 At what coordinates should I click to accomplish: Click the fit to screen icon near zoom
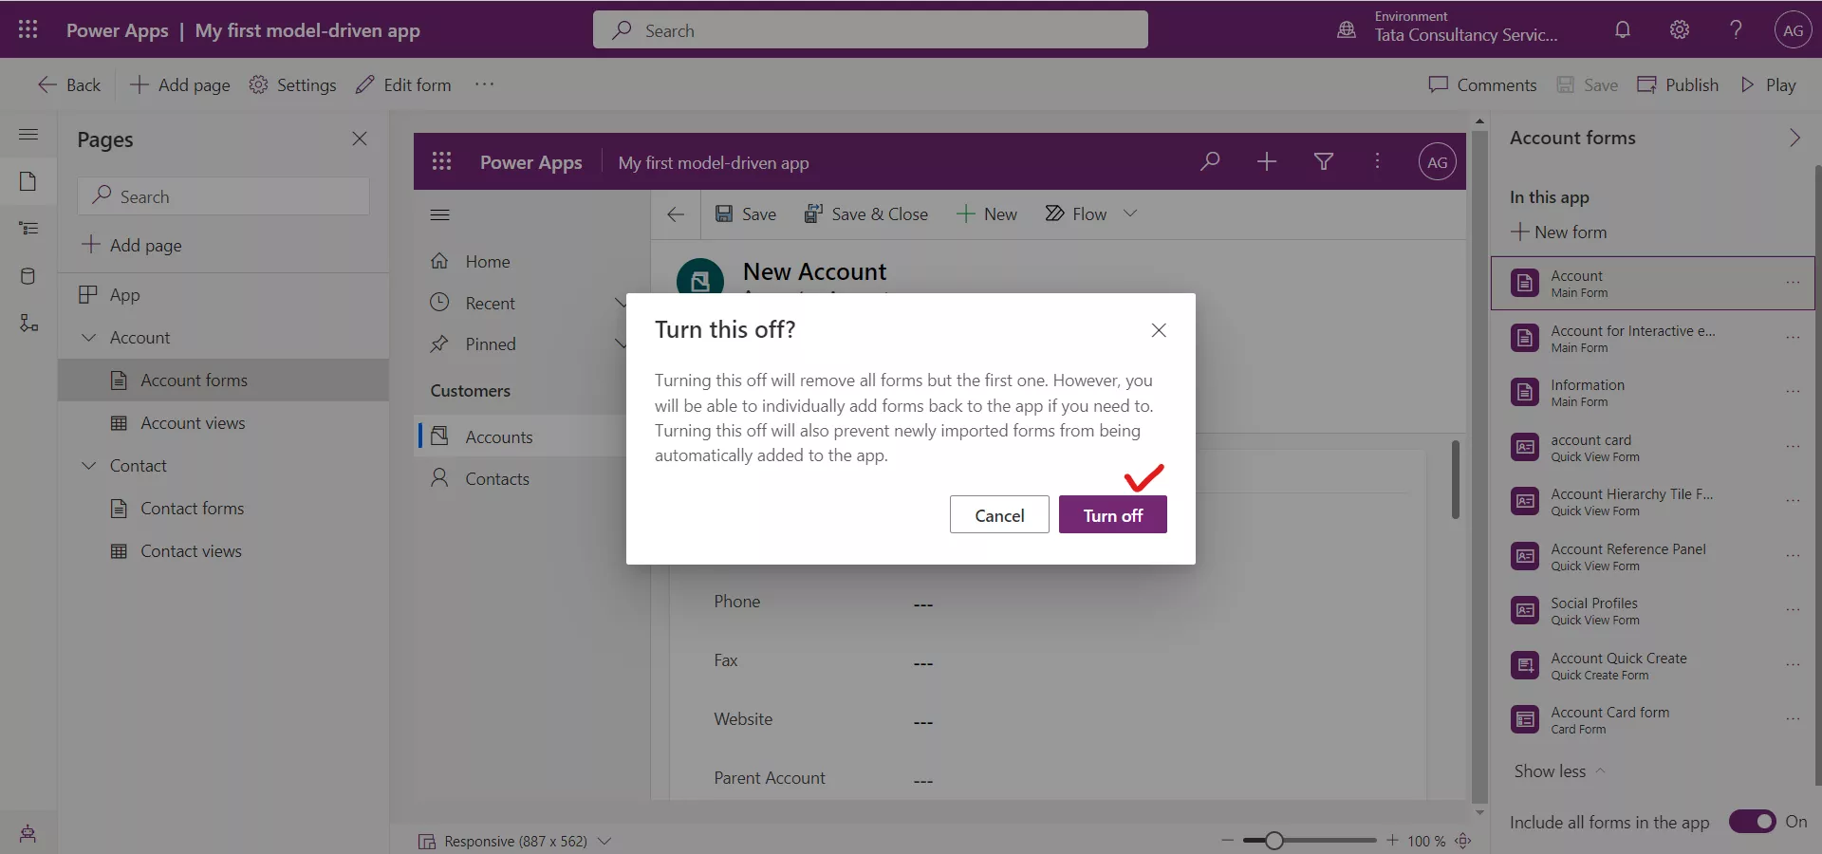(x=1463, y=841)
